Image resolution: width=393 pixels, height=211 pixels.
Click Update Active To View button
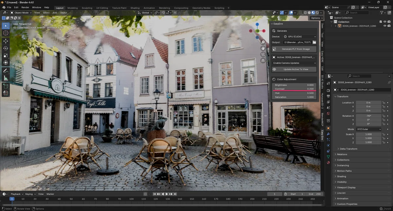point(294,69)
